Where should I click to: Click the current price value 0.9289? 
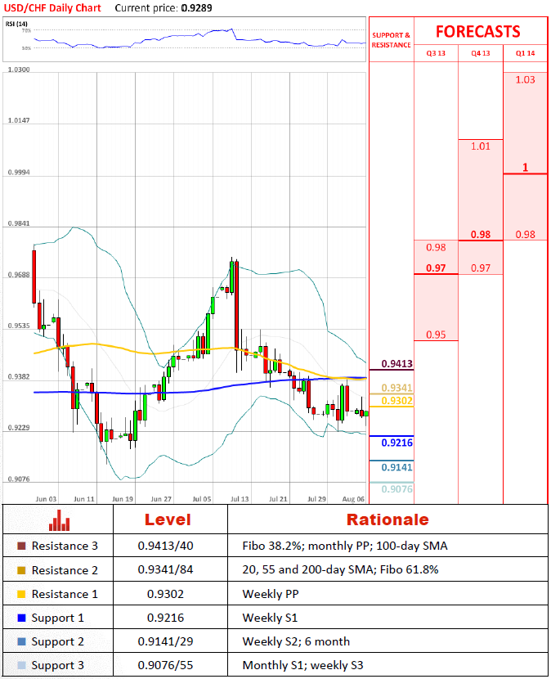(196, 8)
